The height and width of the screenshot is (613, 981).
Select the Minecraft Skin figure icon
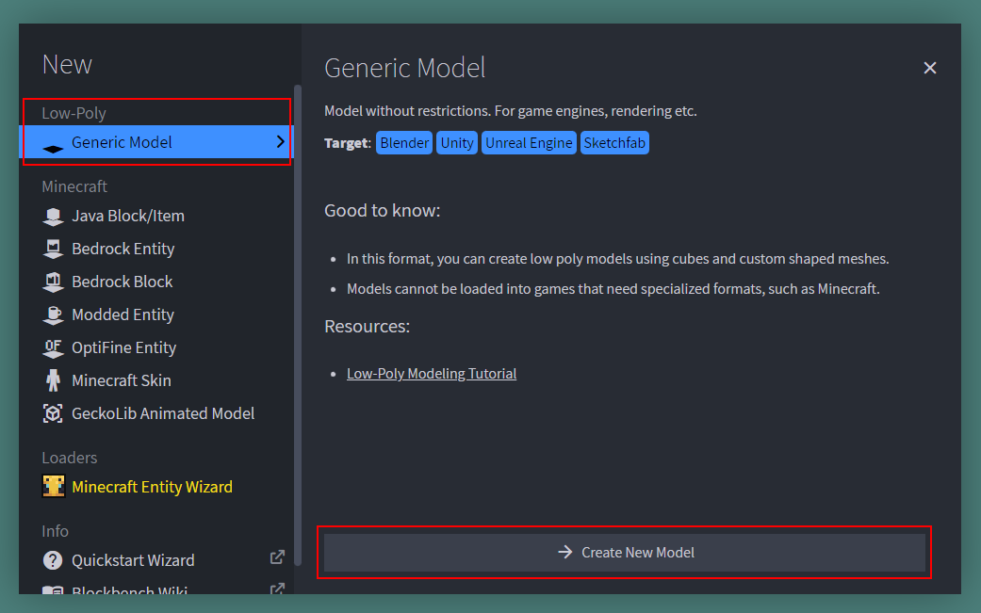pos(53,380)
